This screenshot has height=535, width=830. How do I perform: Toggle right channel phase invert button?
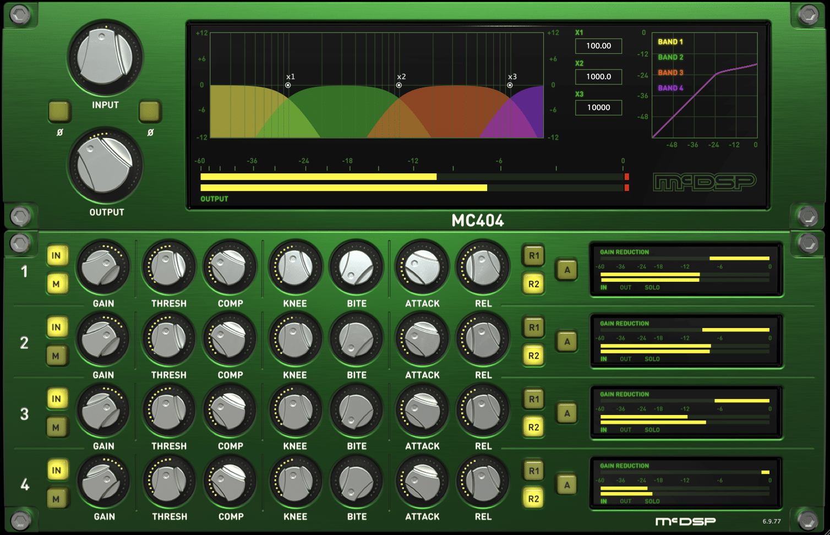click(x=150, y=111)
